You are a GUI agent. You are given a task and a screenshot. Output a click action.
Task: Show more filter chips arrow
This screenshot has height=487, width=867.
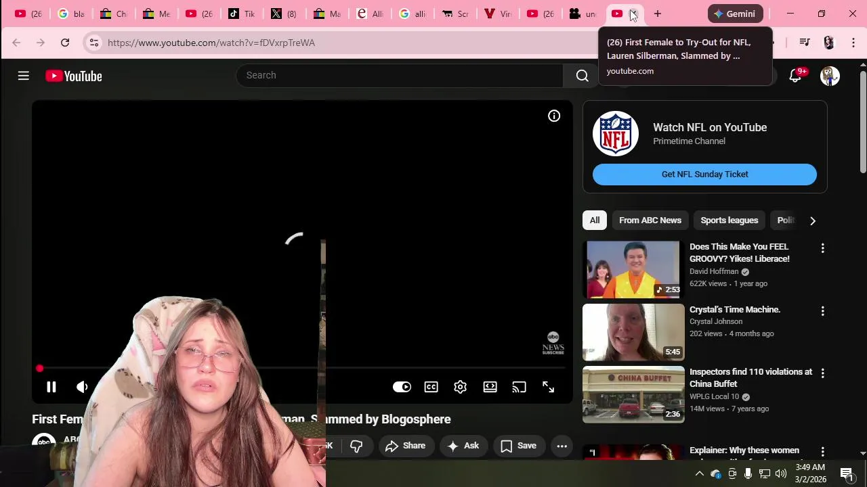812,221
